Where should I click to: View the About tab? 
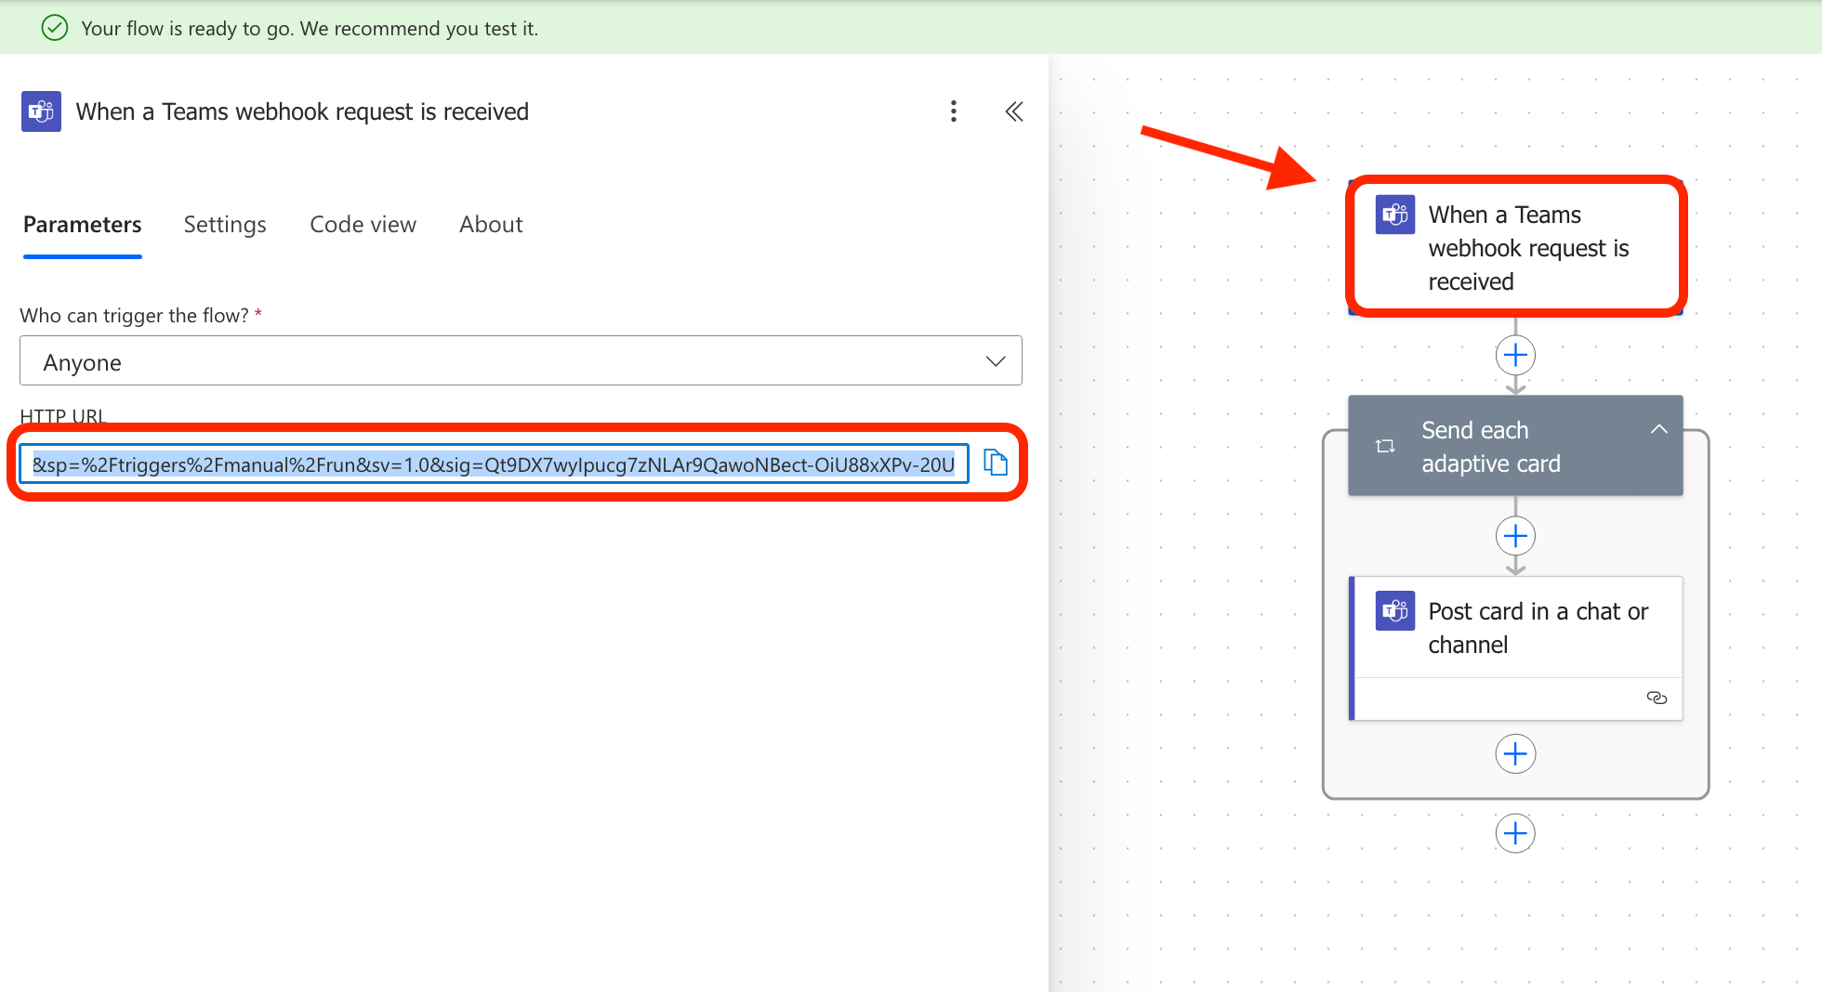[x=490, y=224]
